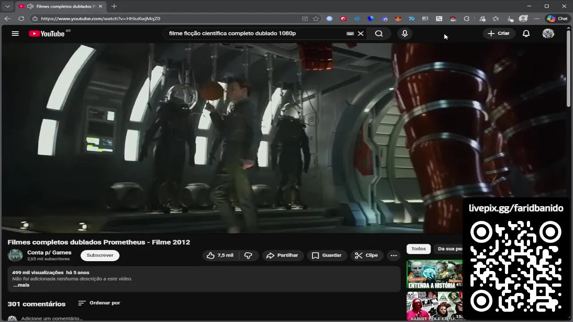Image resolution: width=573 pixels, height=322 pixels.
Task: Click the Adicione um comentário field
Action: point(51,318)
